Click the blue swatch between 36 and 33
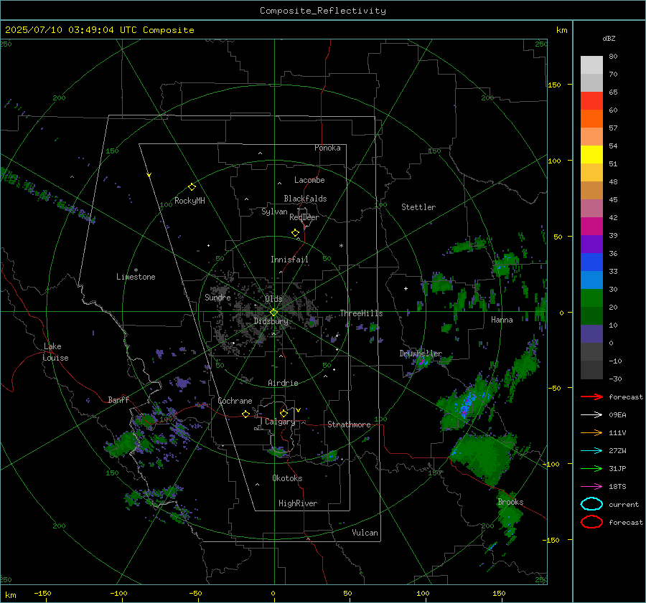This screenshot has height=603, width=646. (x=591, y=262)
